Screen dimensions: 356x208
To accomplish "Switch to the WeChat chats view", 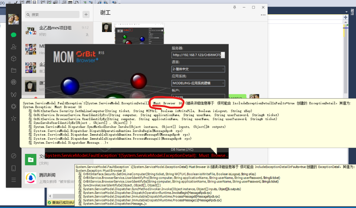I will pos(14,35).
